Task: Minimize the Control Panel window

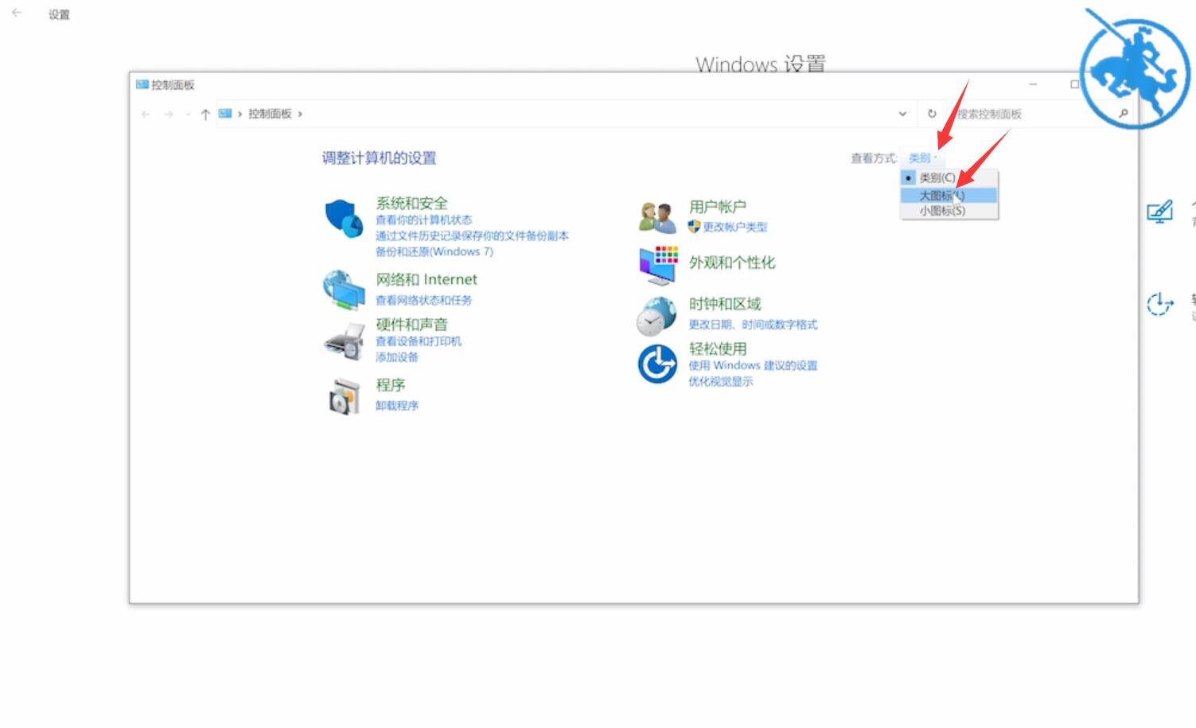Action: click(x=1033, y=84)
